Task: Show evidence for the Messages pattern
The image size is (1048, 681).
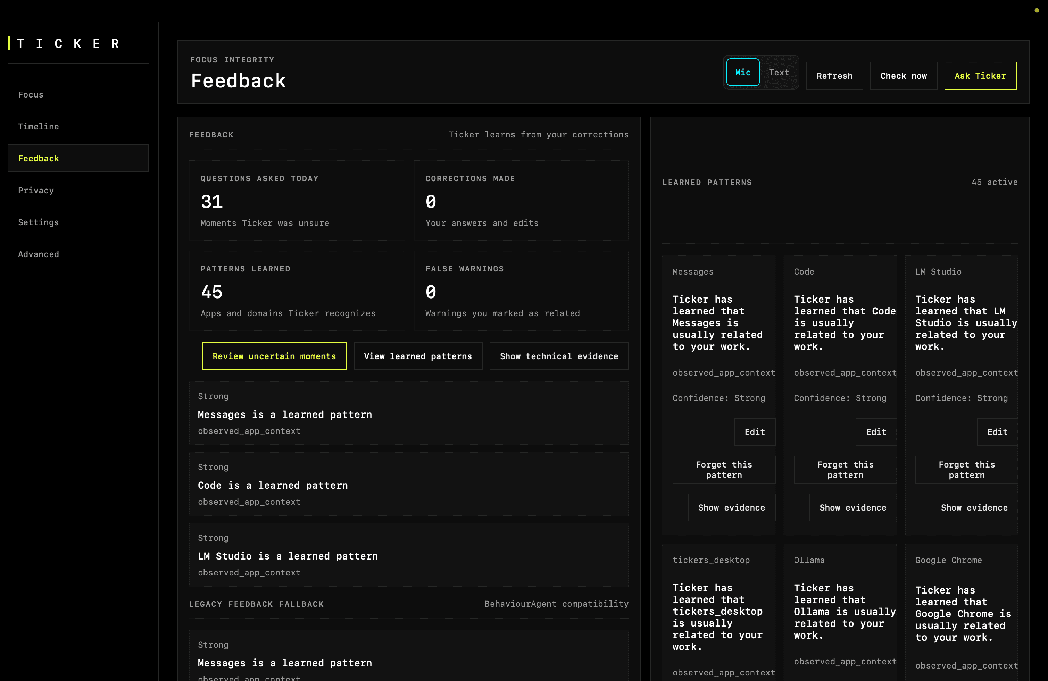Action: pyautogui.click(x=731, y=507)
